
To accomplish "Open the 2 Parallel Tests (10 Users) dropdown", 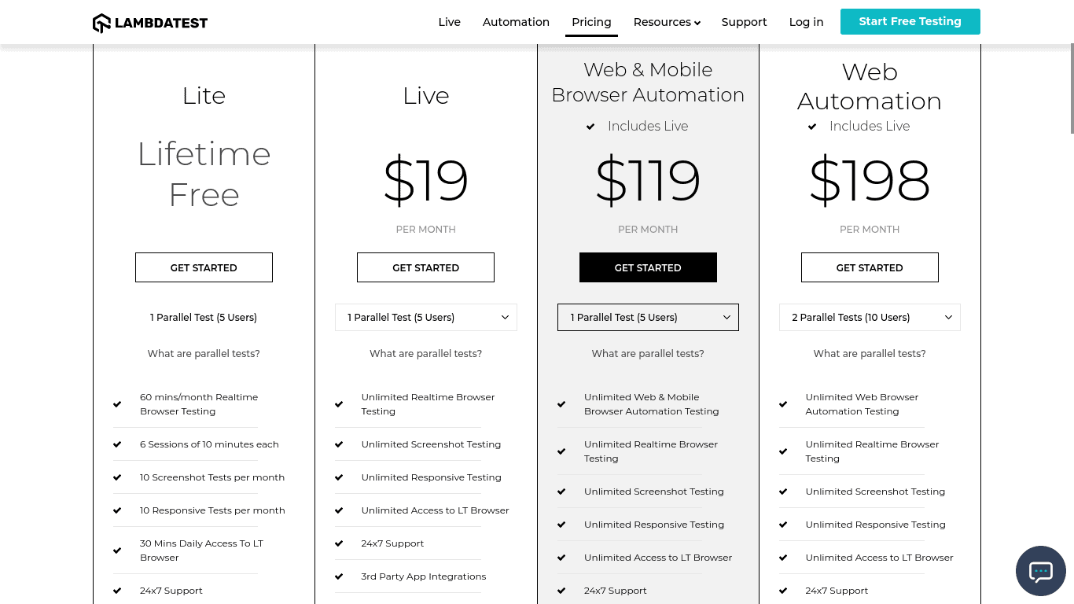I will pyautogui.click(x=870, y=318).
